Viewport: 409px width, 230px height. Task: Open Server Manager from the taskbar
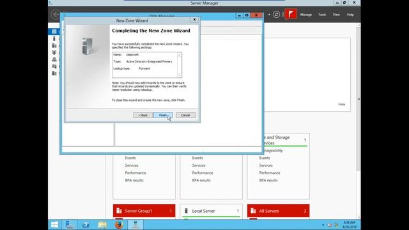pos(70,225)
